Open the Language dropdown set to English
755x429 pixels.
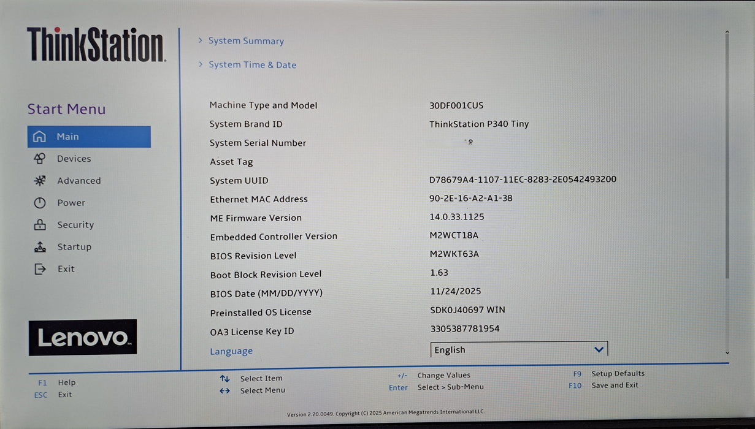(x=519, y=350)
